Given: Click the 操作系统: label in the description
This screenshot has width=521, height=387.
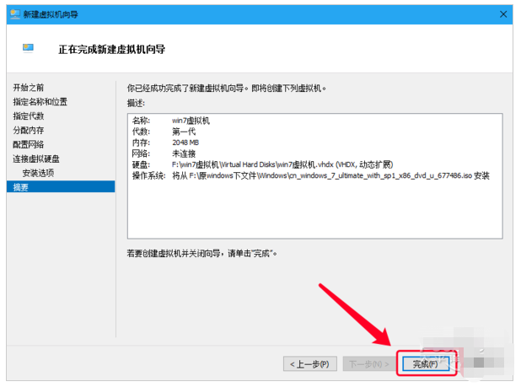Looking at the screenshot, I should click(149, 175).
